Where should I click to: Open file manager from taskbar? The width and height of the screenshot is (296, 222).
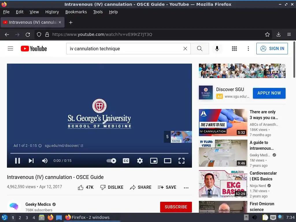click(x=42, y=217)
